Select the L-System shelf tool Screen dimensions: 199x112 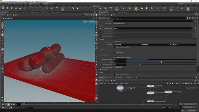68,9
